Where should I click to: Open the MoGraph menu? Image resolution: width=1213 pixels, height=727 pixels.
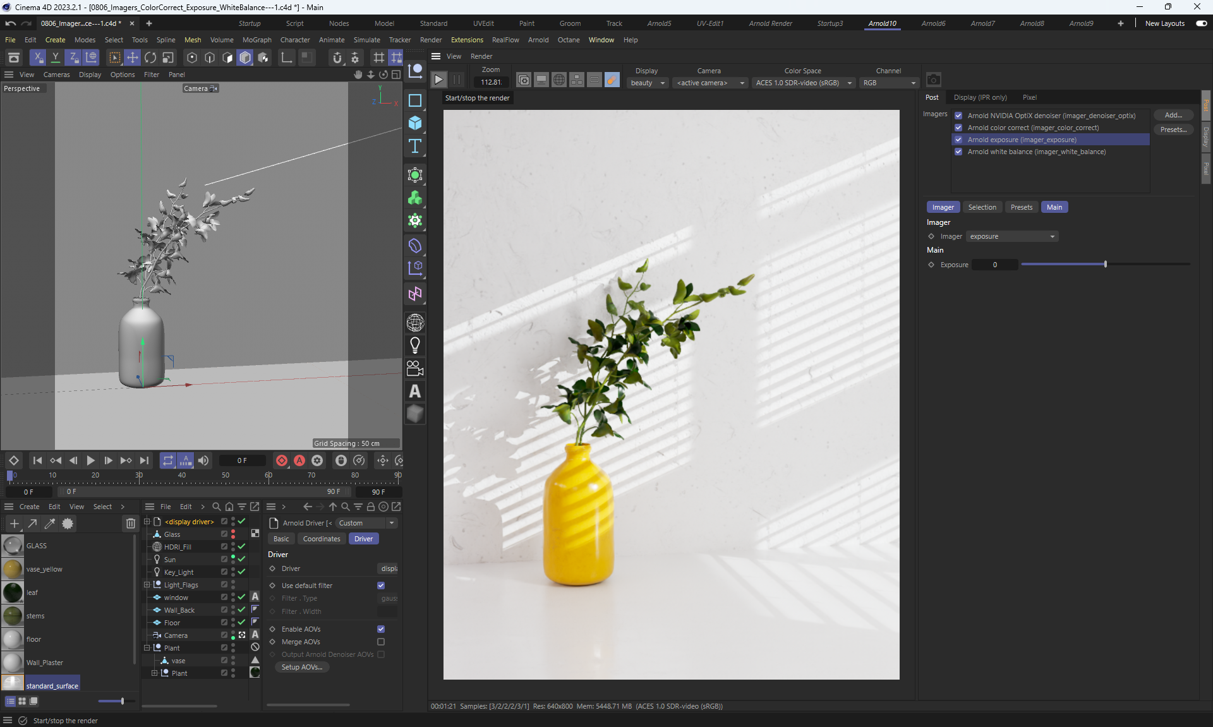pyautogui.click(x=256, y=40)
